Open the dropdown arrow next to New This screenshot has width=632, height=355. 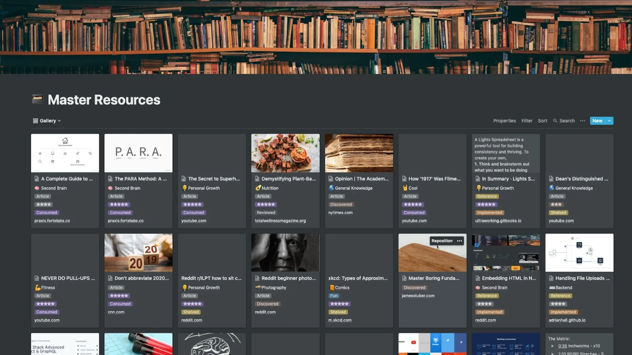[609, 121]
